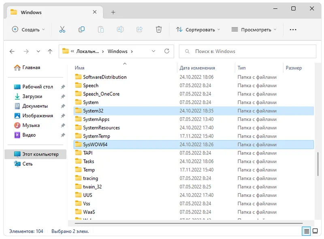Open Документы in sidebar

36,106
